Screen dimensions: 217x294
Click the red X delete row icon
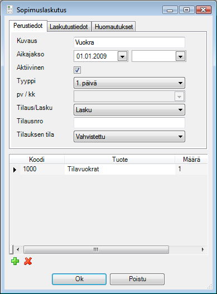tap(28, 261)
